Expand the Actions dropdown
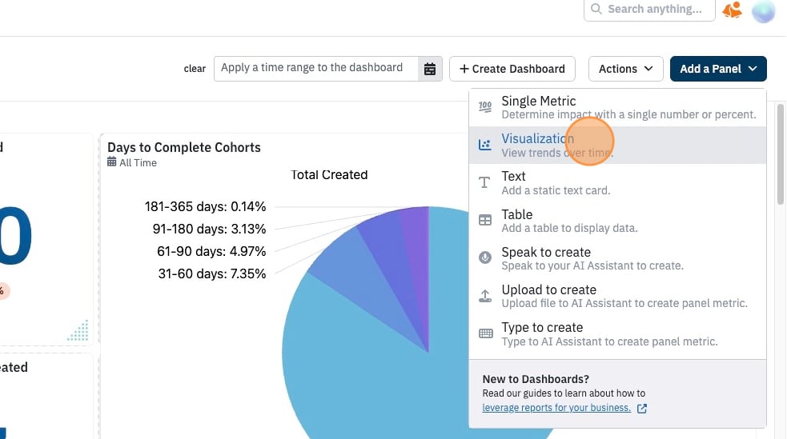 pos(625,69)
